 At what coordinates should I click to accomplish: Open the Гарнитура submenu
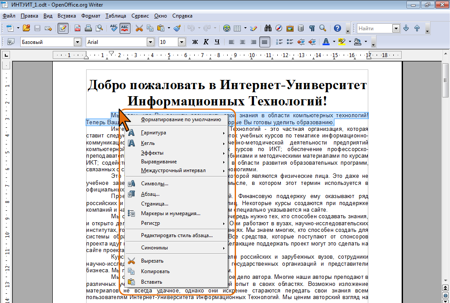click(177, 133)
